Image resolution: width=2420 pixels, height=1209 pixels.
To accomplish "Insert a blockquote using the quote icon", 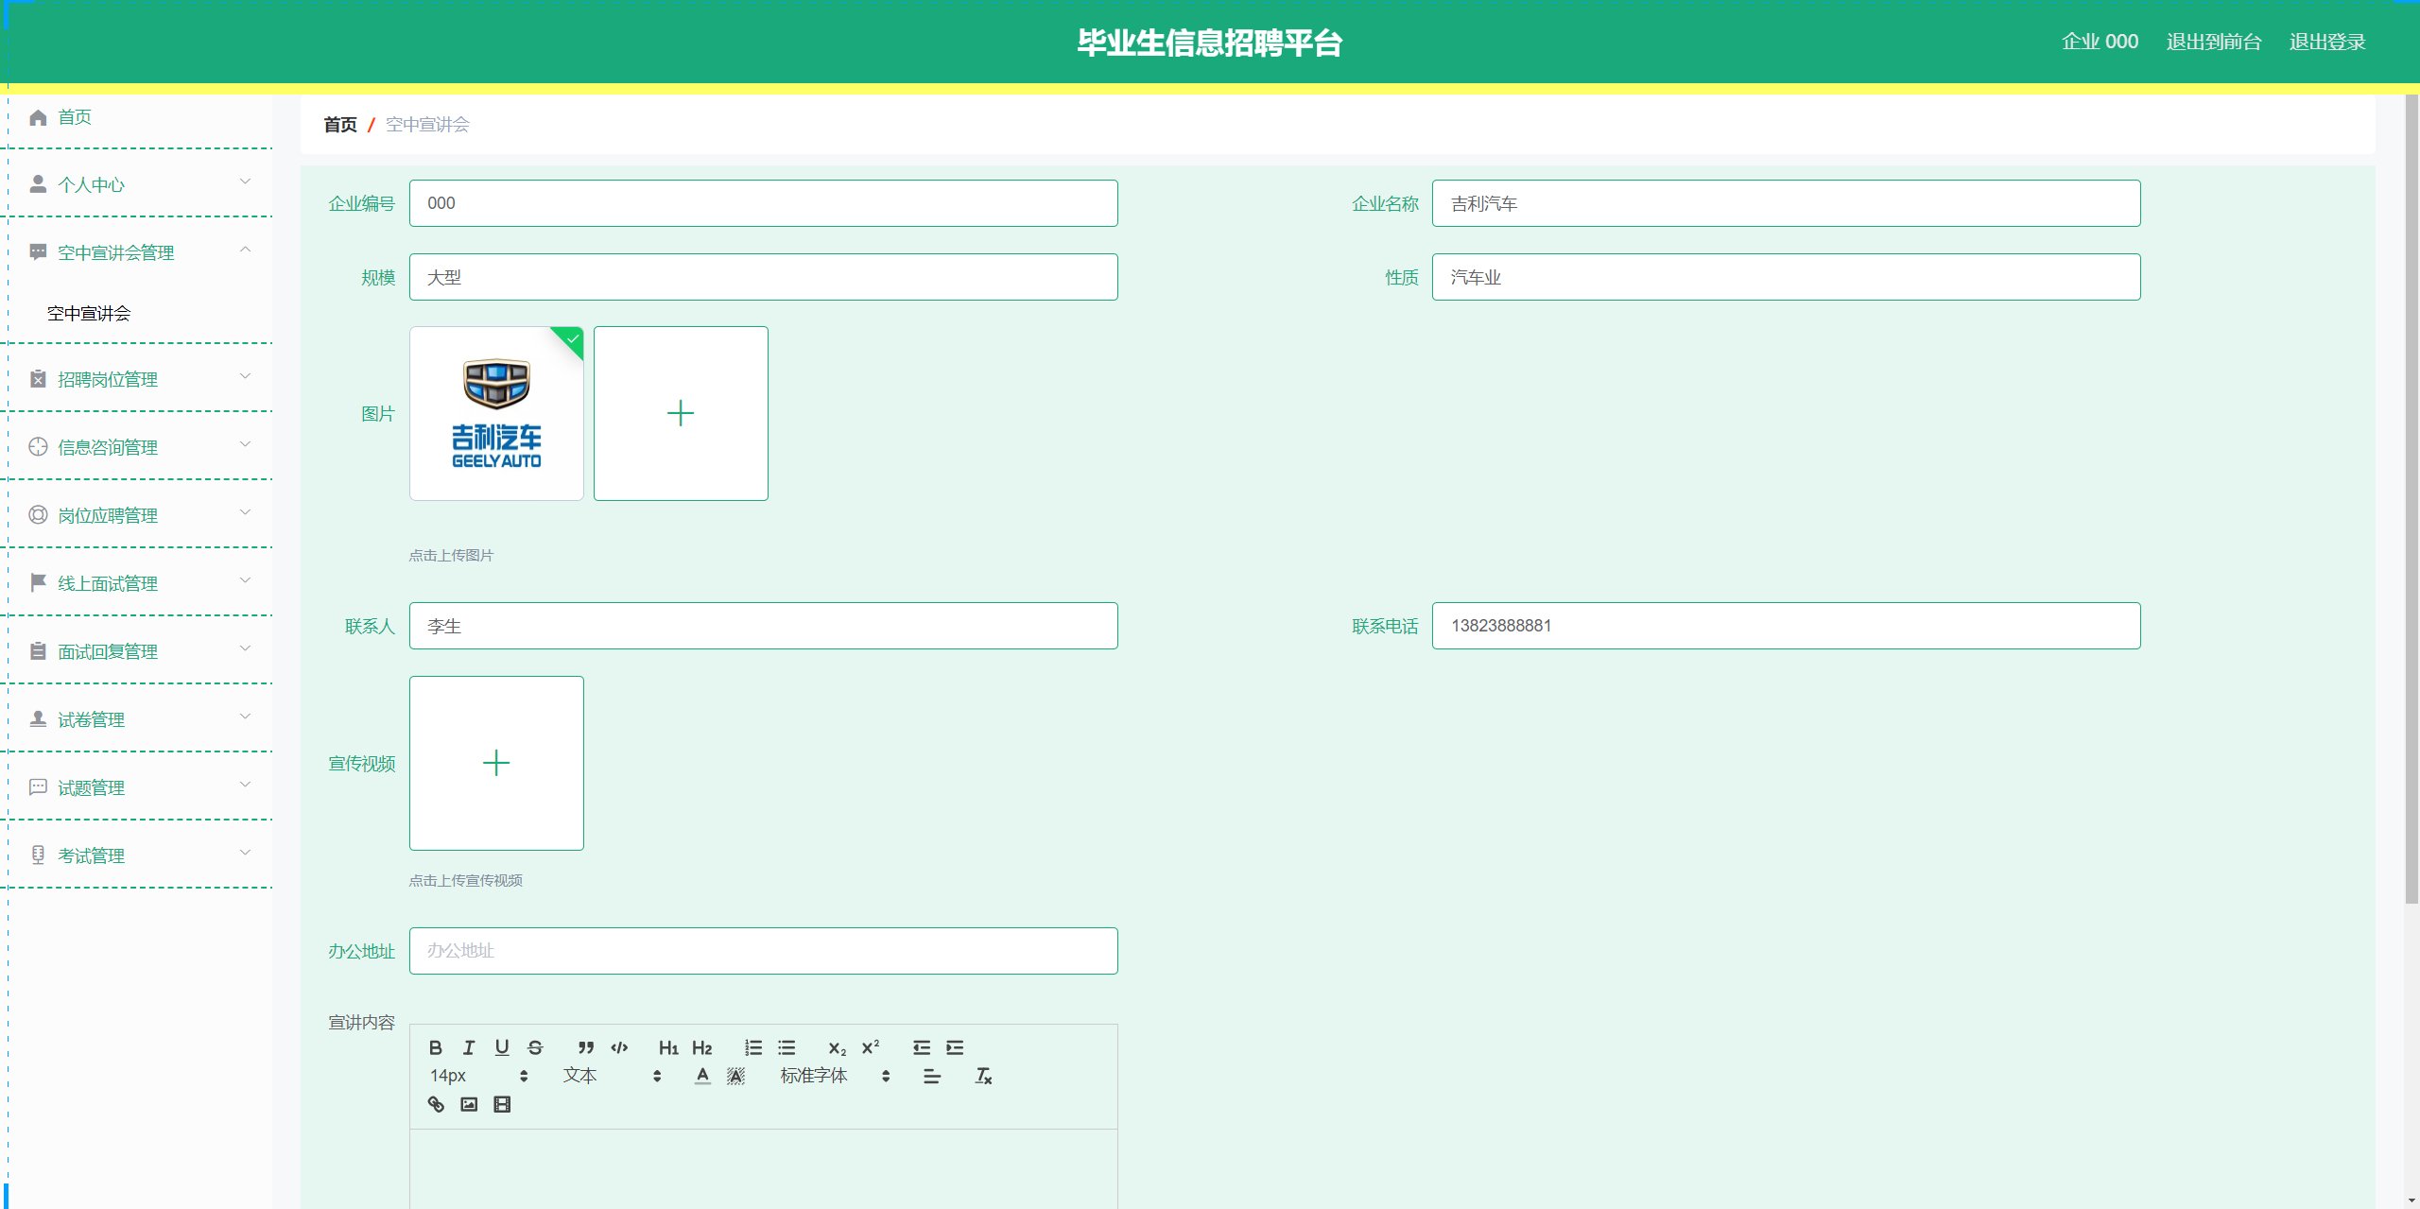I will (586, 1047).
